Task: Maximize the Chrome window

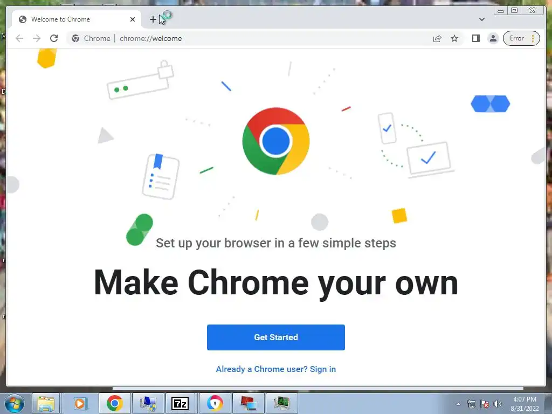Action: (x=514, y=10)
